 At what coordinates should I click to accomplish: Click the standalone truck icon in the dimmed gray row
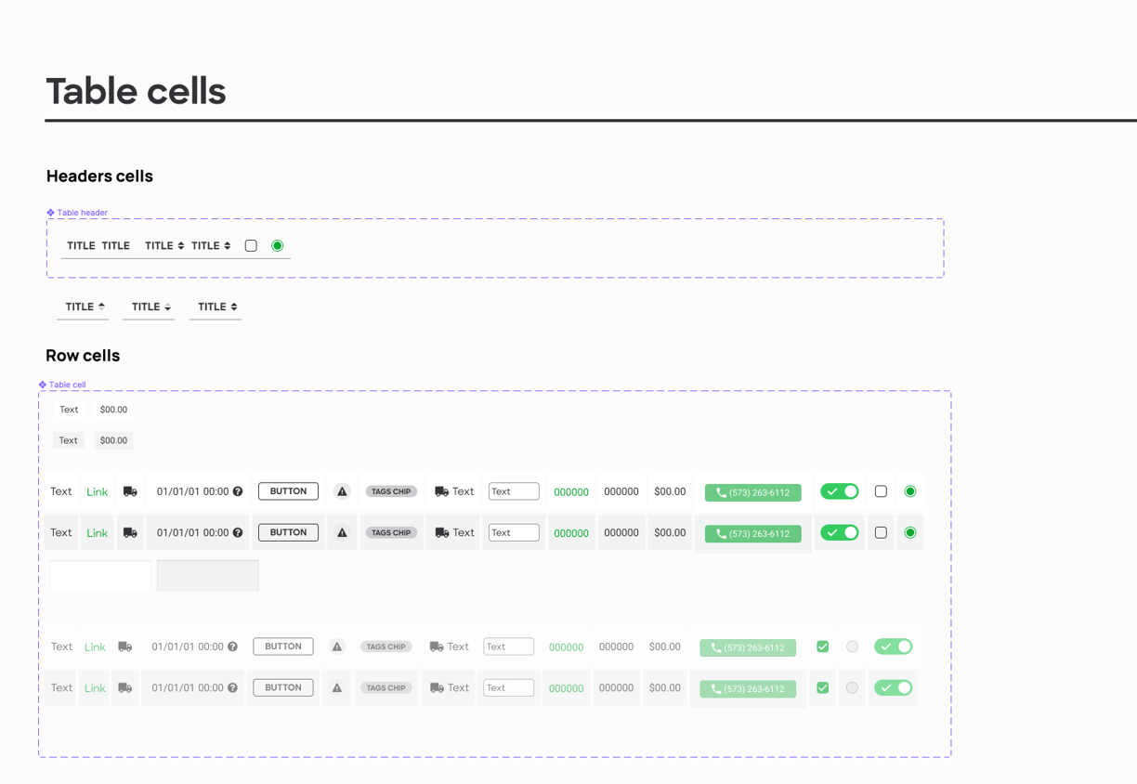pos(125,687)
